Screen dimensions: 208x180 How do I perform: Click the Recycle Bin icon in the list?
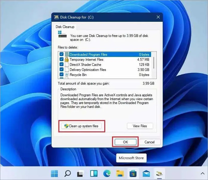click(x=67, y=75)
